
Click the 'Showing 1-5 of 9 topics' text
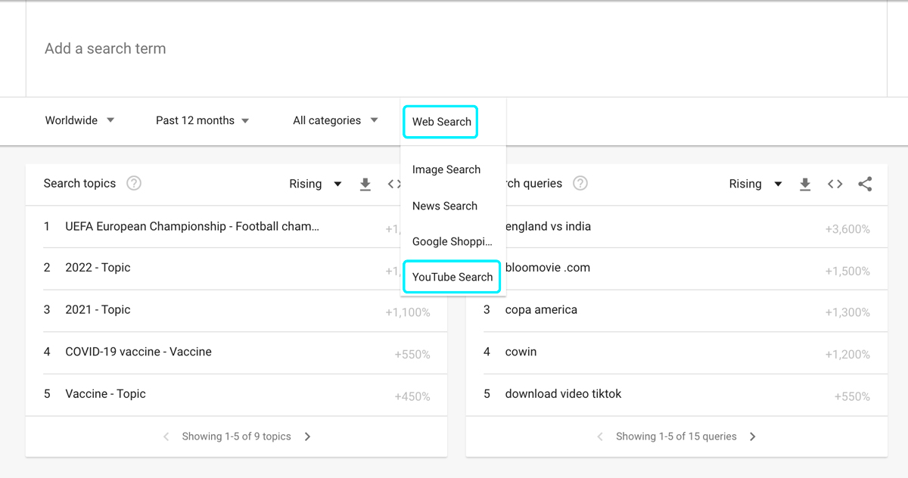[236, 436]
